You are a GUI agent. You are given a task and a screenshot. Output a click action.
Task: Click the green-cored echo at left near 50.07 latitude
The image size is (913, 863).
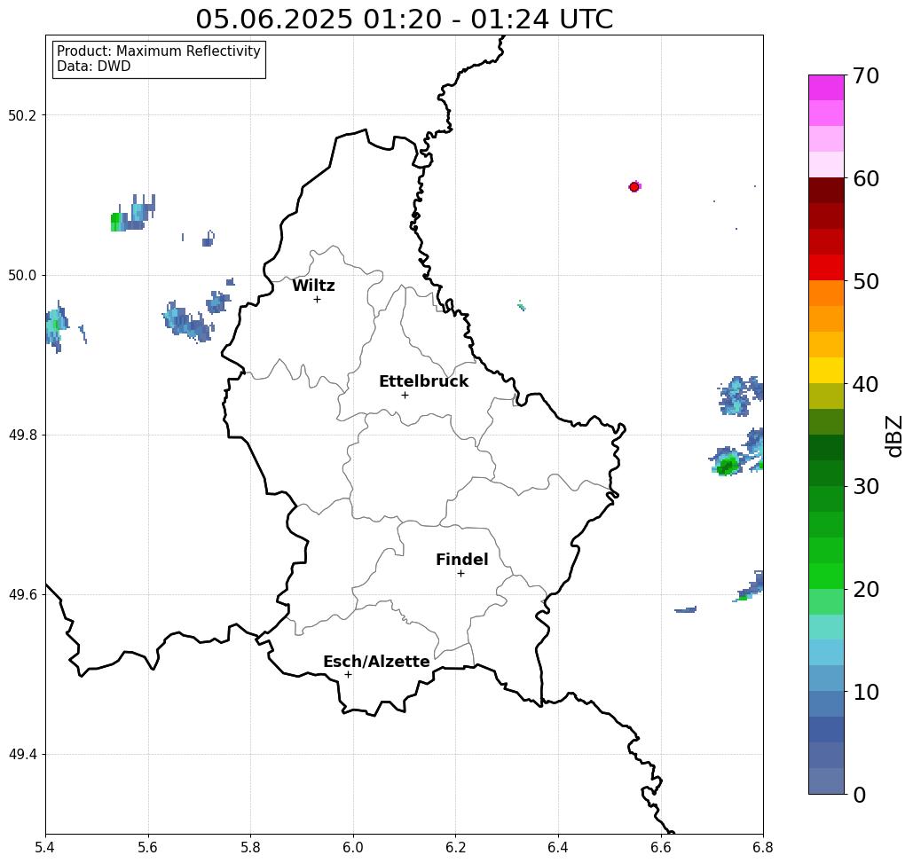[116, 222]
